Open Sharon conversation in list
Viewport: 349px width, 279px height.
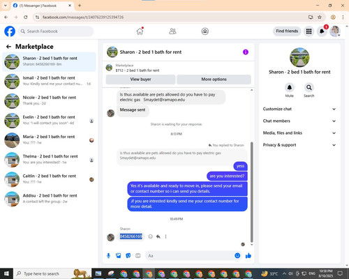pos(49,61)
